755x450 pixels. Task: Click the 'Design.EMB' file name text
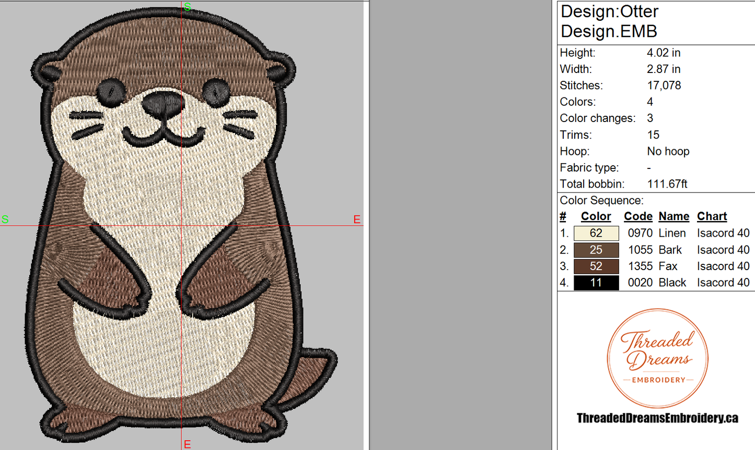[x=609, y=31]
